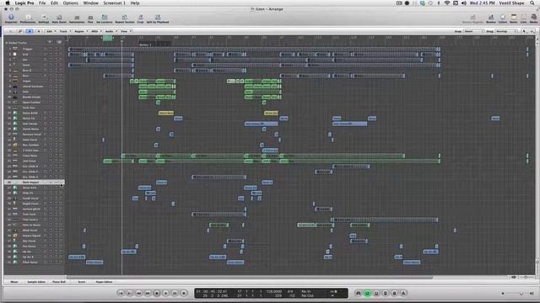540x303 pixels.
Task: Toggle the Auto Zoom toolbar icon
Action: point(59,18)
